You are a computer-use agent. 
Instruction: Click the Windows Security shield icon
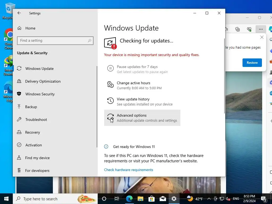pos(19,94)
